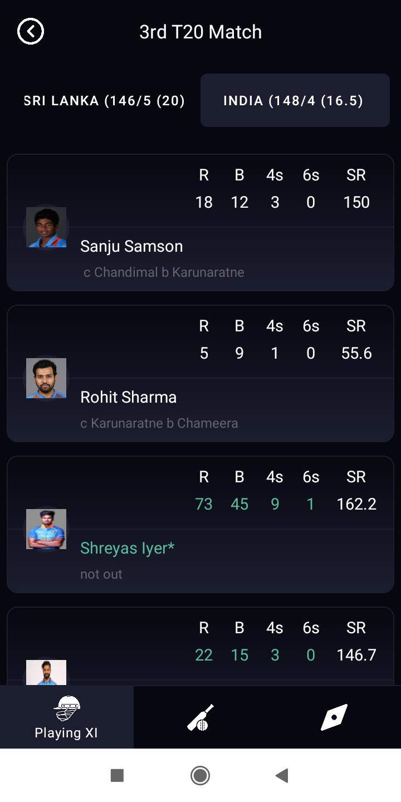
Task: Open the cricket pitch icon tab
Action: pos(334,717)
